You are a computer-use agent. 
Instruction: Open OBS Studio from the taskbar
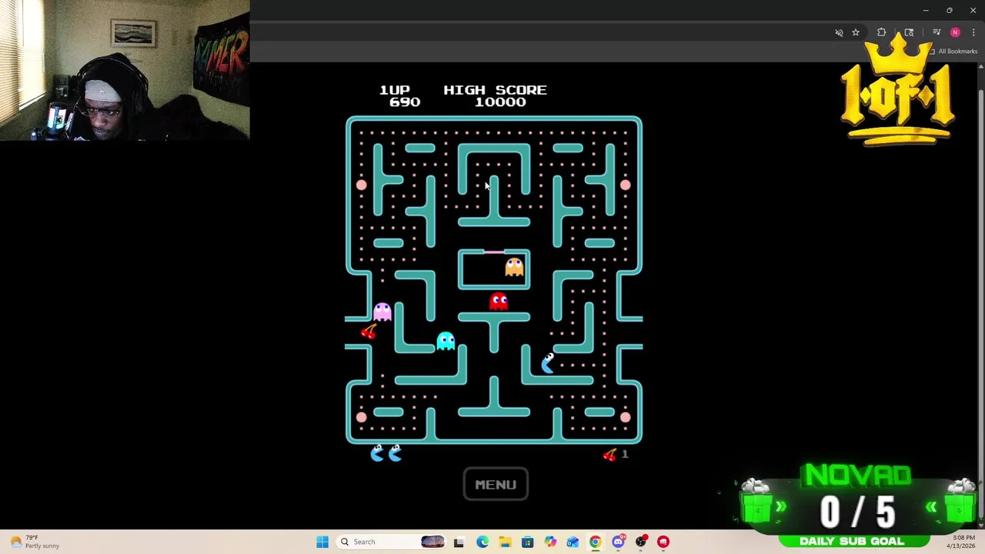[640, 542]
